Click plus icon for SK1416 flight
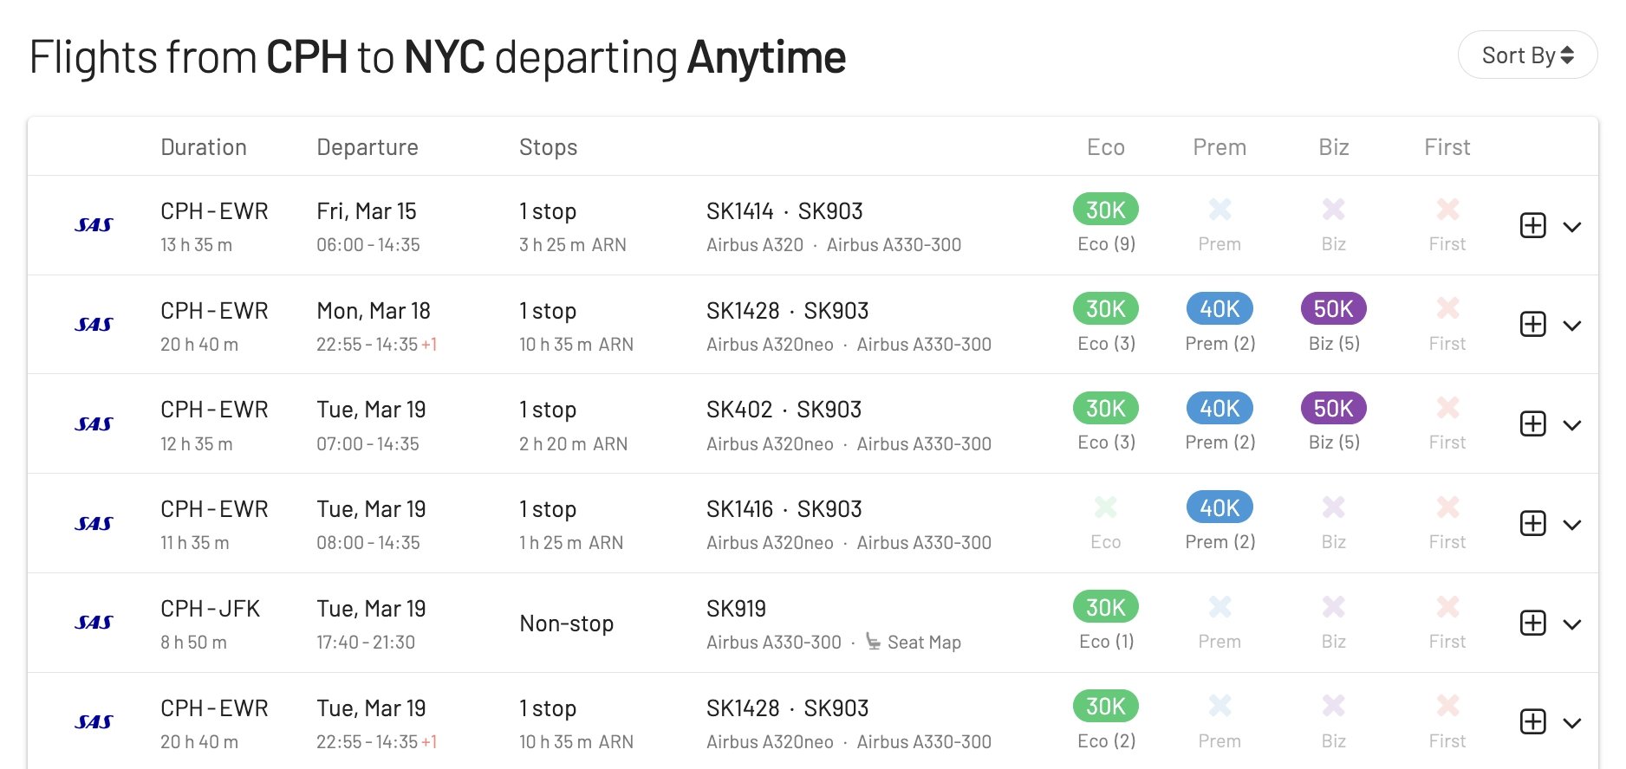 tap(1532, 523)
